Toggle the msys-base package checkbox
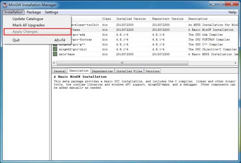The image size is (241, 163). pos(55,54)
